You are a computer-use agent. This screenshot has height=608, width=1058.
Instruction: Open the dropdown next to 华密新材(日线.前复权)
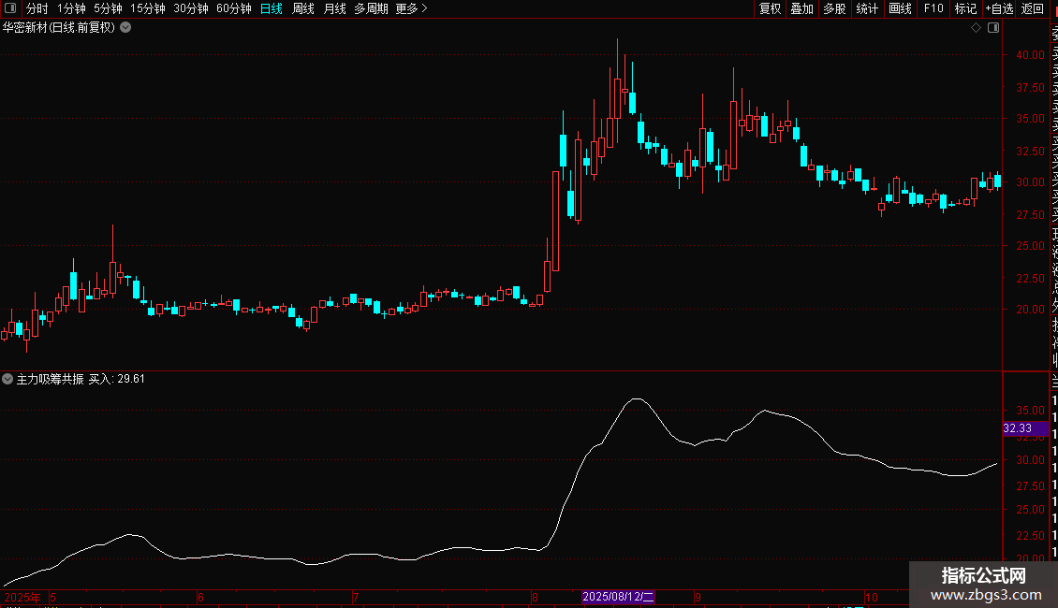coord(125,28)
